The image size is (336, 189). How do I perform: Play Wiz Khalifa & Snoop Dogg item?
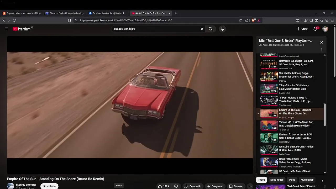[x=290, y=77]
